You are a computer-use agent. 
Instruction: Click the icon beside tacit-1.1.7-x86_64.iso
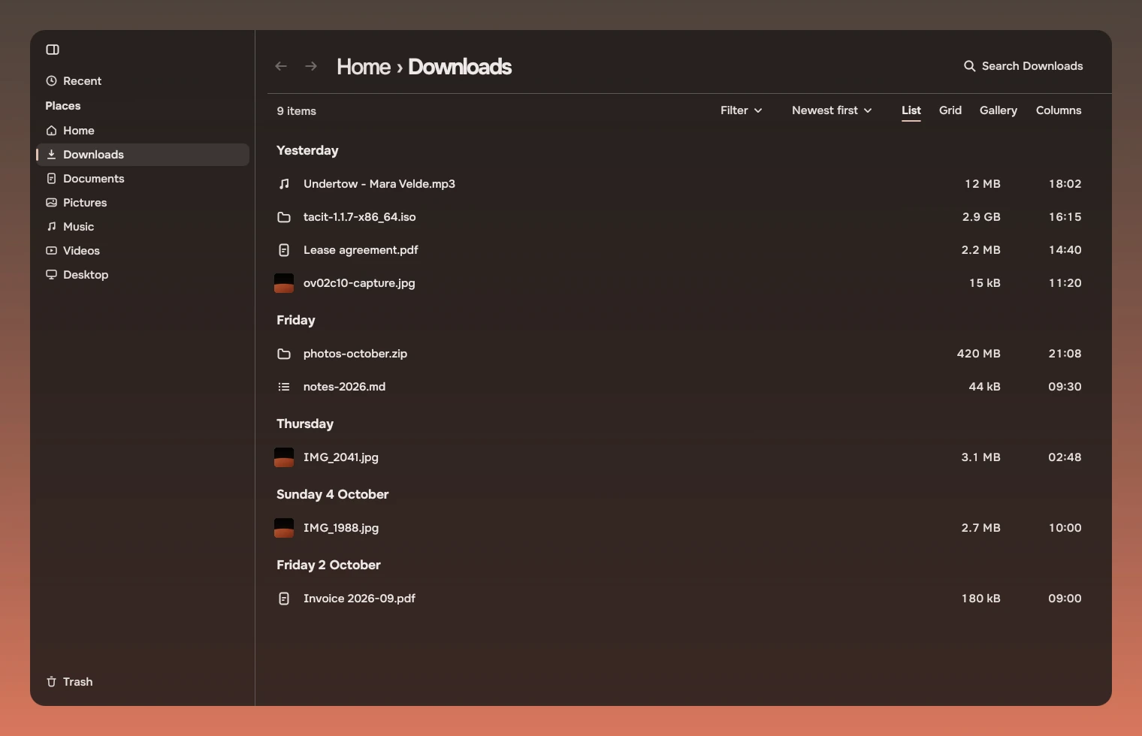point(284,217)
